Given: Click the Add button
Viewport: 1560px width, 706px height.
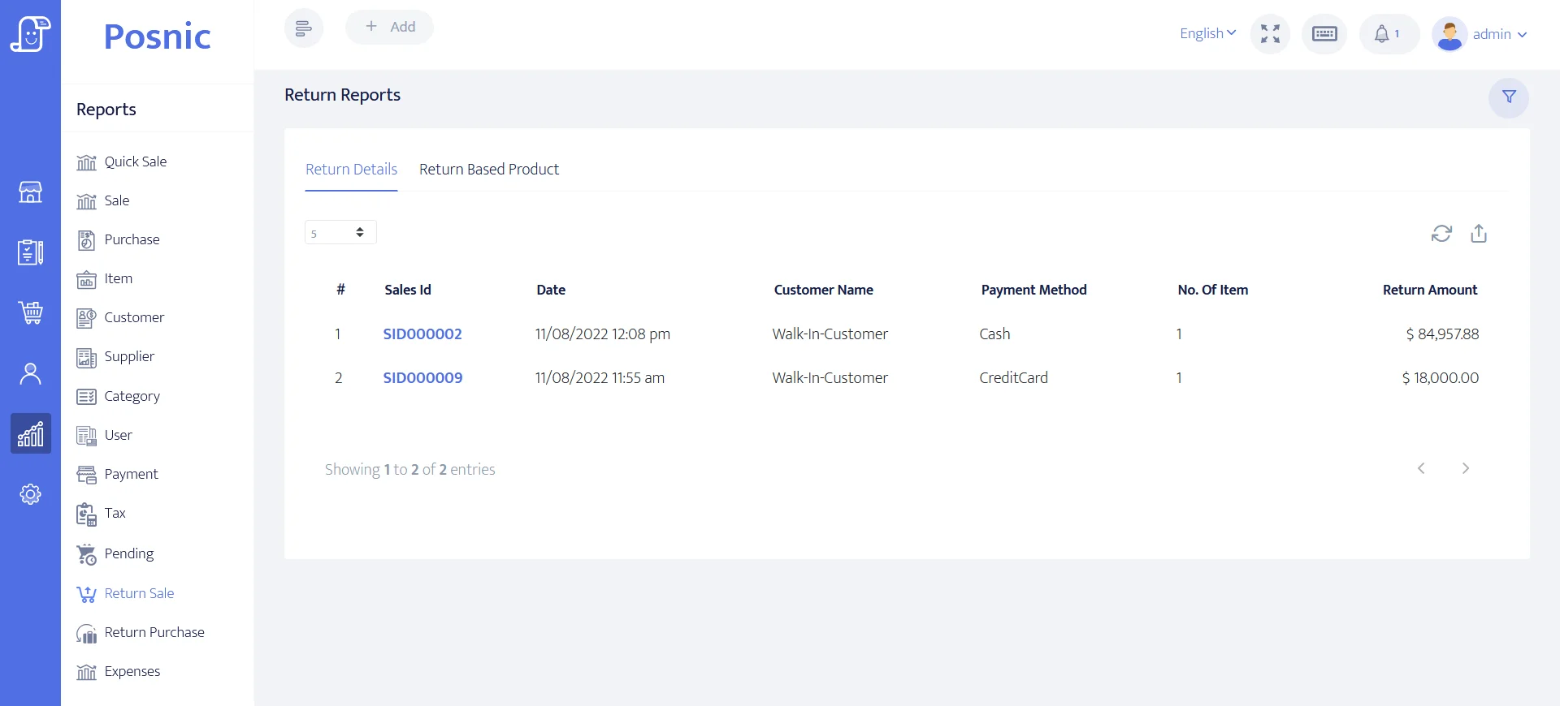Looking at the screenshot, I should (389, 27).
